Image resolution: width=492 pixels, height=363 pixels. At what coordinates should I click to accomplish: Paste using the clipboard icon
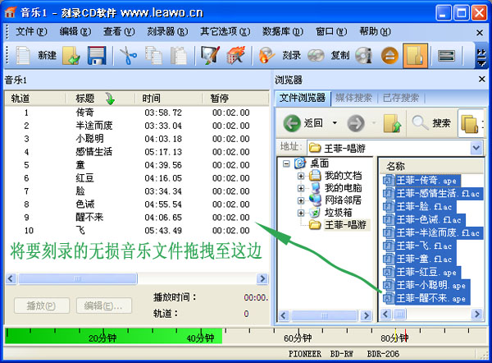point(179,55)
